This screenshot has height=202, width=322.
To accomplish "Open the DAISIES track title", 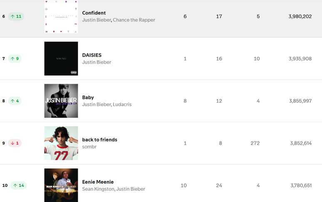I will click(92, 55).
